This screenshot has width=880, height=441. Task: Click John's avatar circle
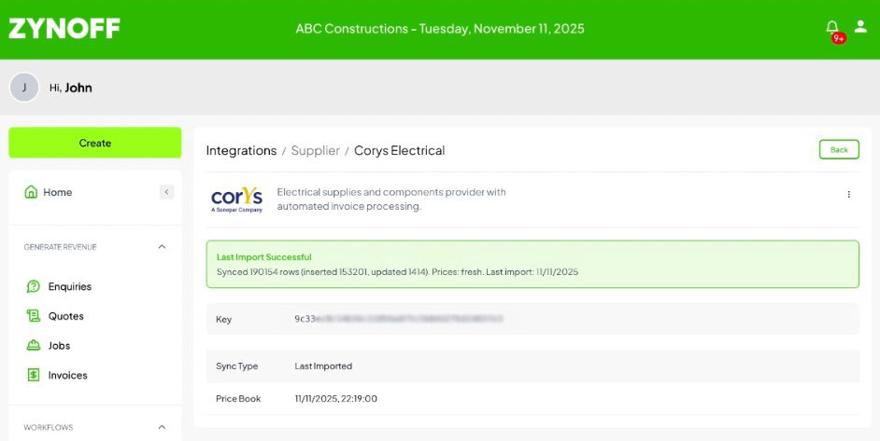point(24,88)
